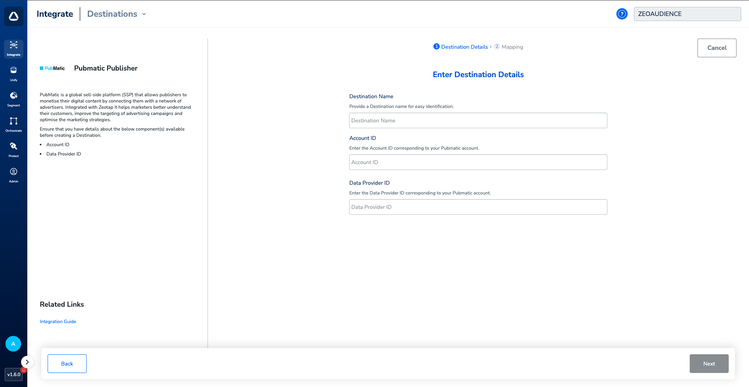Open the Admin sidebar section
The height and width of the screenshot is (387, 749).
pyautogui.click(x=14, y=175)
